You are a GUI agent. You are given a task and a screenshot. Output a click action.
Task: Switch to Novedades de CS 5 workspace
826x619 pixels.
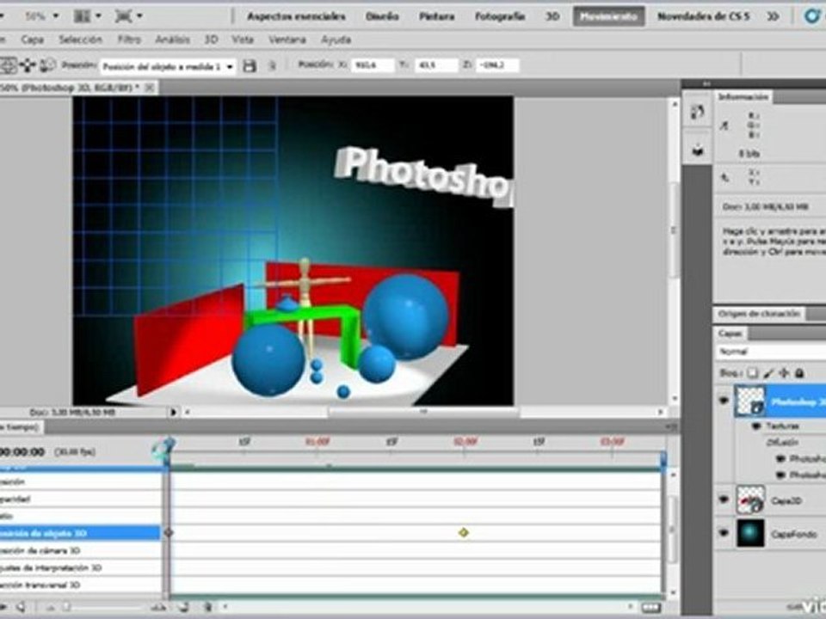(703, 16)
